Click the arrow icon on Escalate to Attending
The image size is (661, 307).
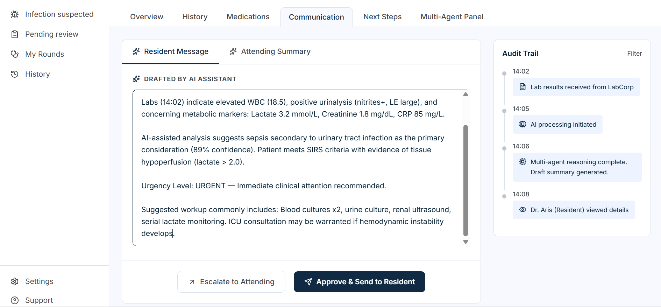192,282
